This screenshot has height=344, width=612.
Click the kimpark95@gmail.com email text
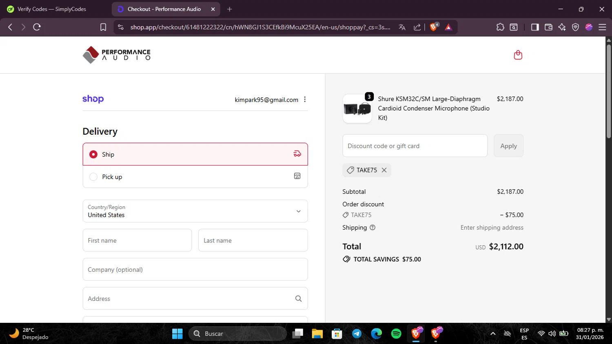click(266, 100)
